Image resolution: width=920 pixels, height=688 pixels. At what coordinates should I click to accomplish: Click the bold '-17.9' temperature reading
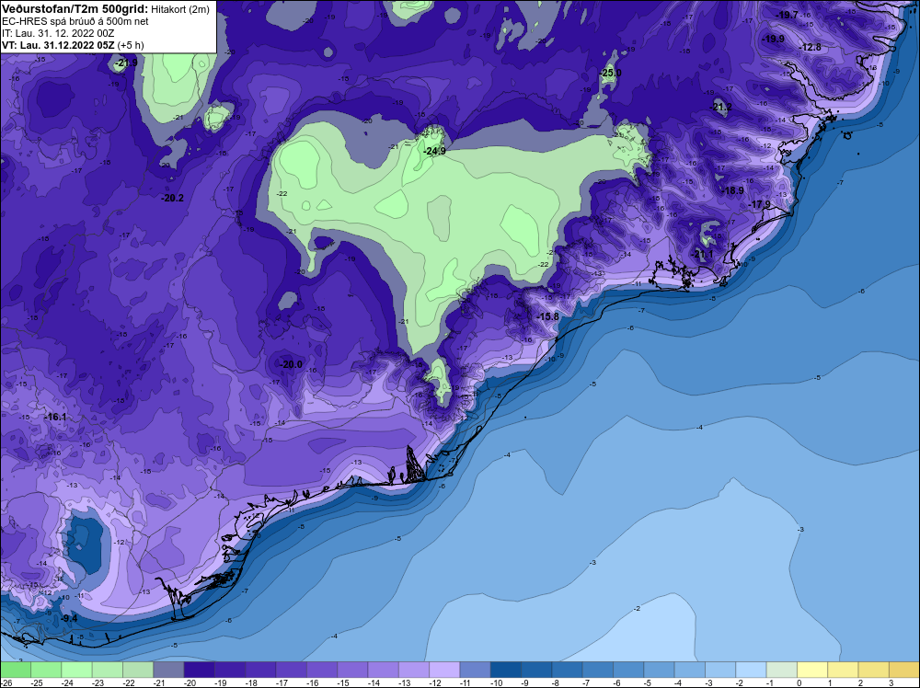tap(761, 204)
